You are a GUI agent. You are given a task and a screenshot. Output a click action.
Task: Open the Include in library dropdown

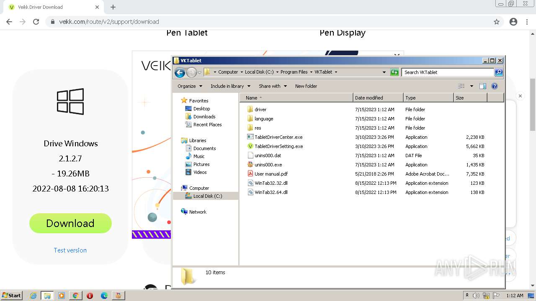[230, 86]
